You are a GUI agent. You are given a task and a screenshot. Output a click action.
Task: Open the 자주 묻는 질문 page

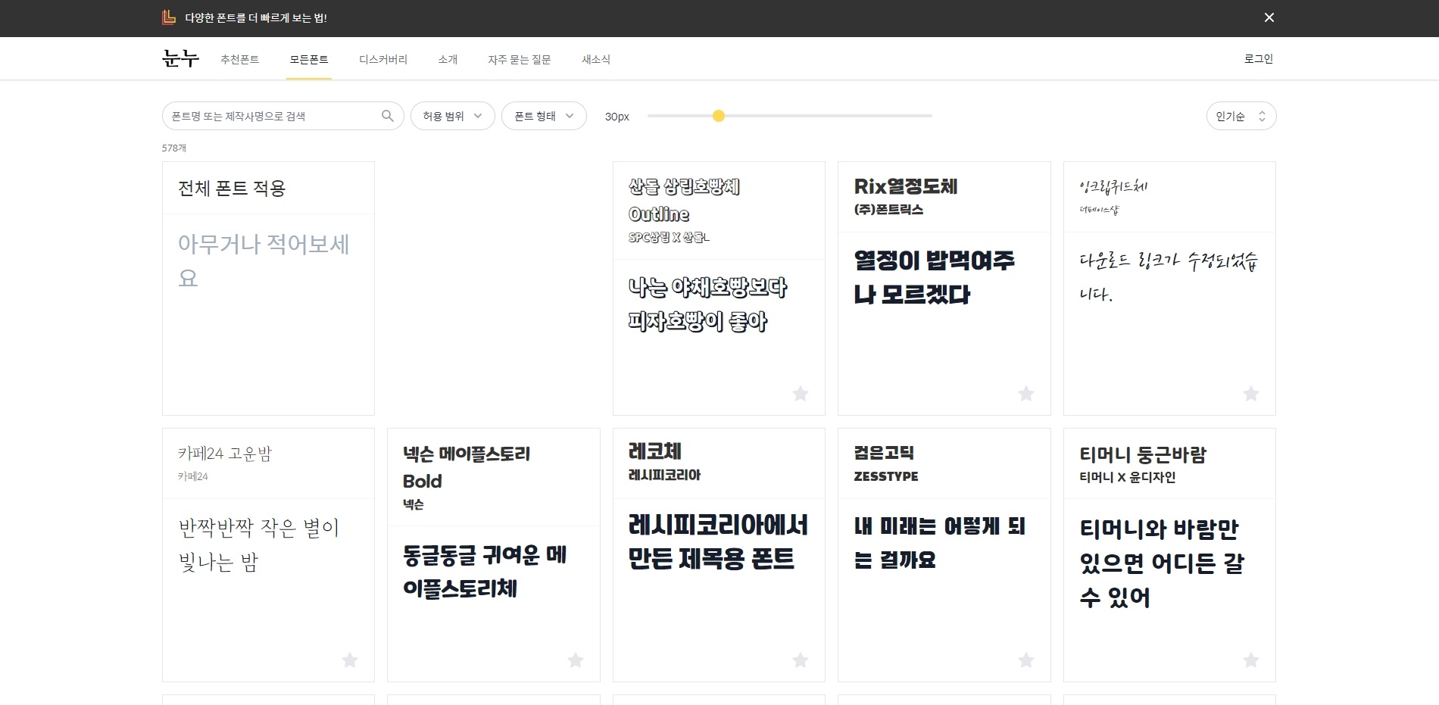pyautogui.click(x=520, y=59)
